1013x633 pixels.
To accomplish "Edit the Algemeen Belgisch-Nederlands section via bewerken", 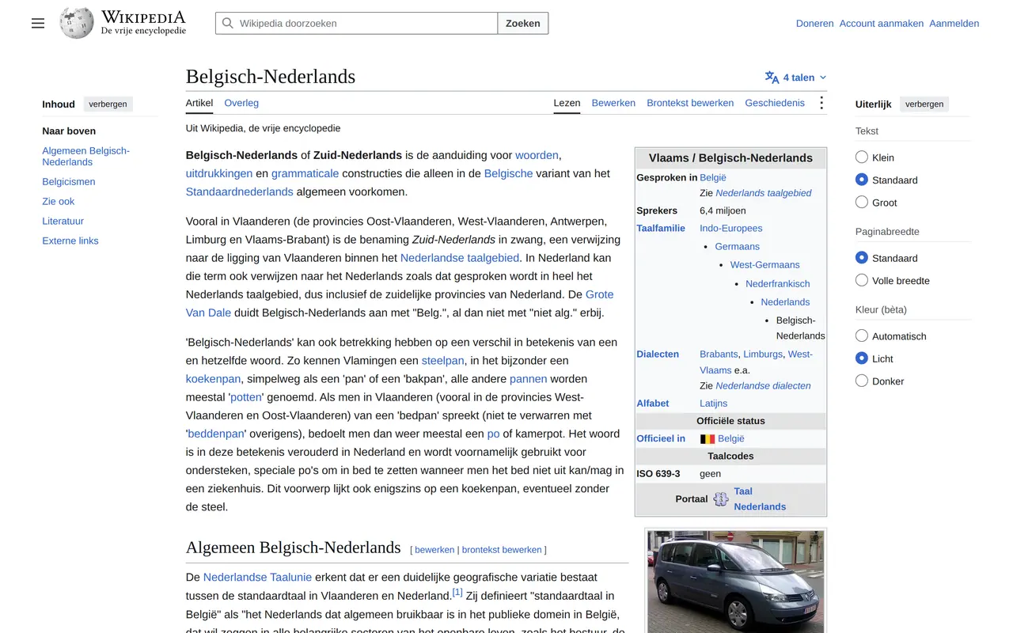I will click(434, 549).
